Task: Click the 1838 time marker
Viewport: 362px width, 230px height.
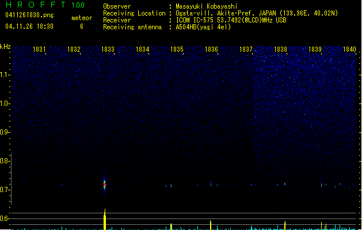Action: tap(280, 49)
